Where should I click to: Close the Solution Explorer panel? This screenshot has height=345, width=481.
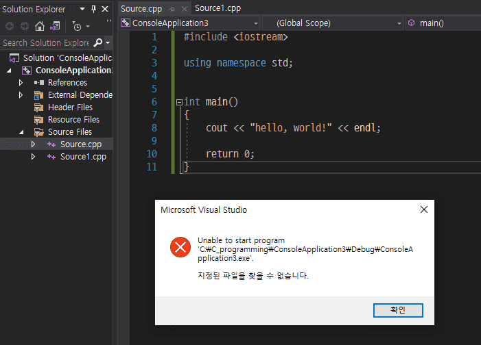click(105, 9)
